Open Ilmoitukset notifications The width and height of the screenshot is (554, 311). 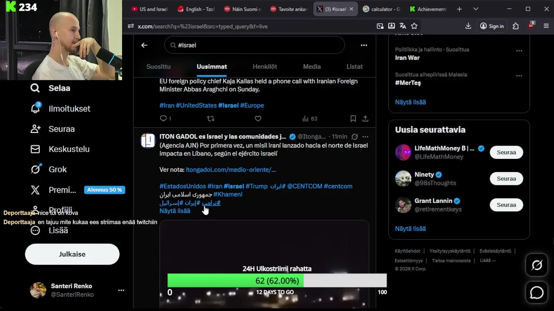point(60,108)
